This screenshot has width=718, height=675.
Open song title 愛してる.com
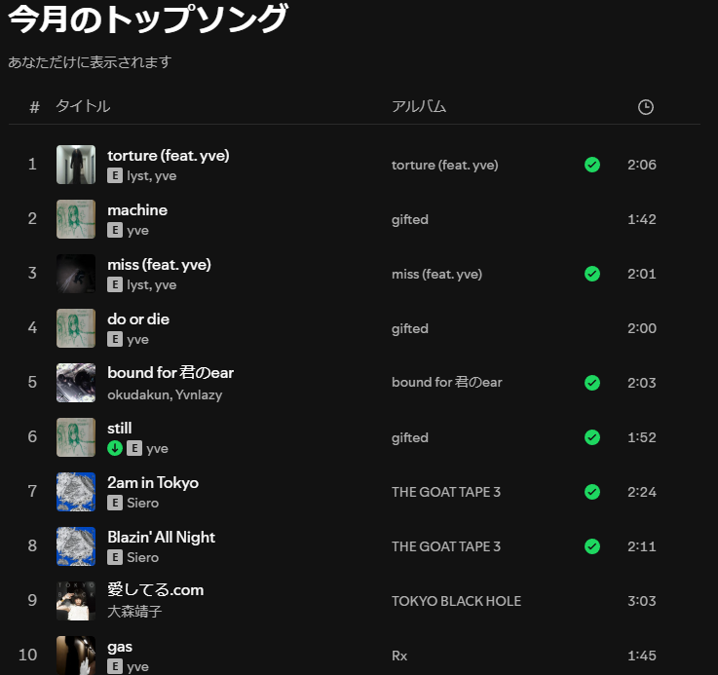[155, 589]
